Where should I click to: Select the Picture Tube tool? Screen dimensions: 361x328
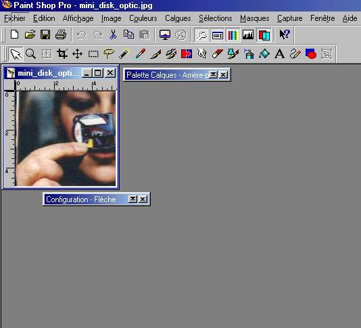[233, 54]
